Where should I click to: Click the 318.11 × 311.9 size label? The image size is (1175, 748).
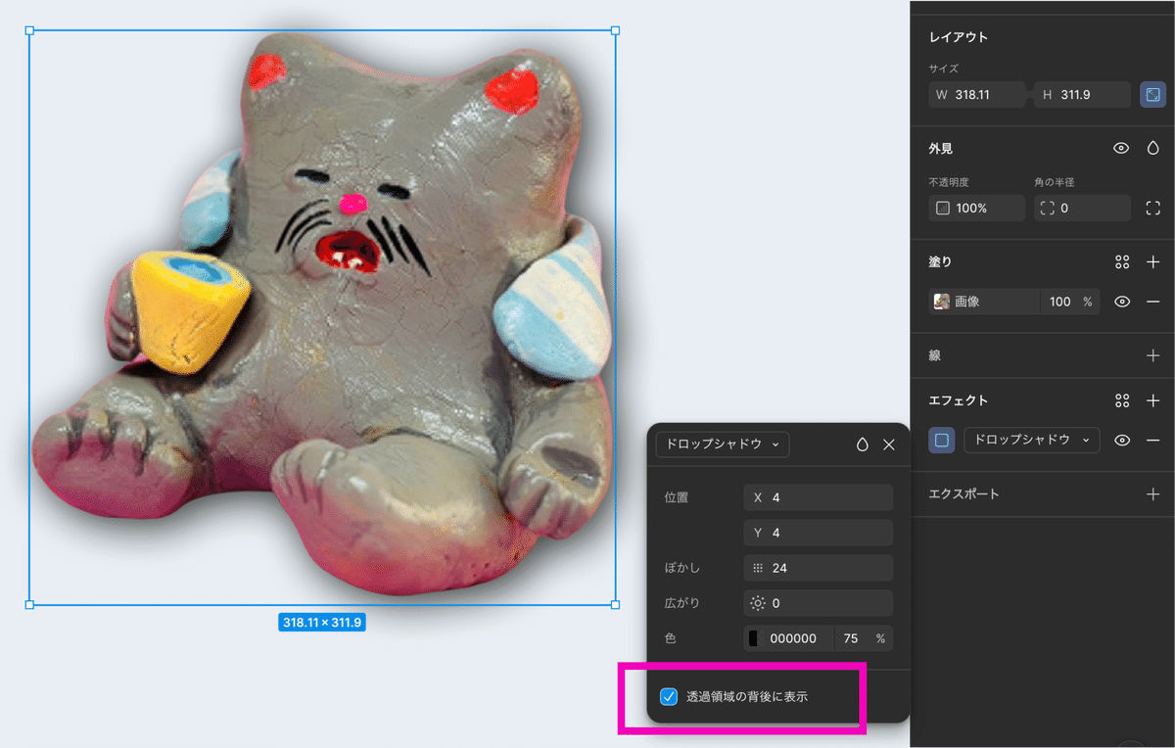pyautogui.click(x=322, y=623)
